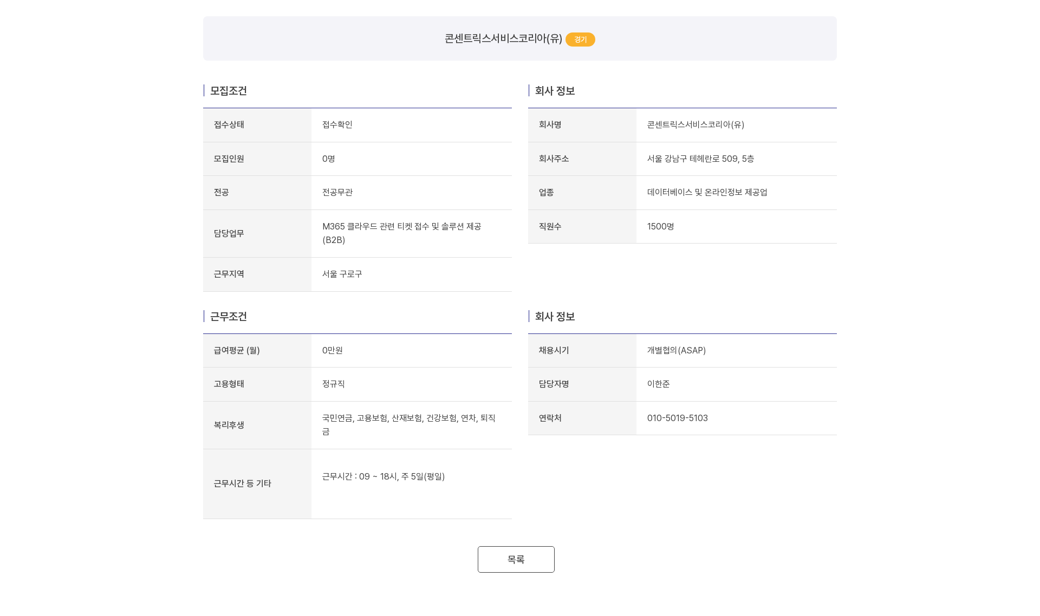The width and height of the screenshot is (1040, 616).
Task: Click the 전공 row label
Action: [x=222, y=192]
